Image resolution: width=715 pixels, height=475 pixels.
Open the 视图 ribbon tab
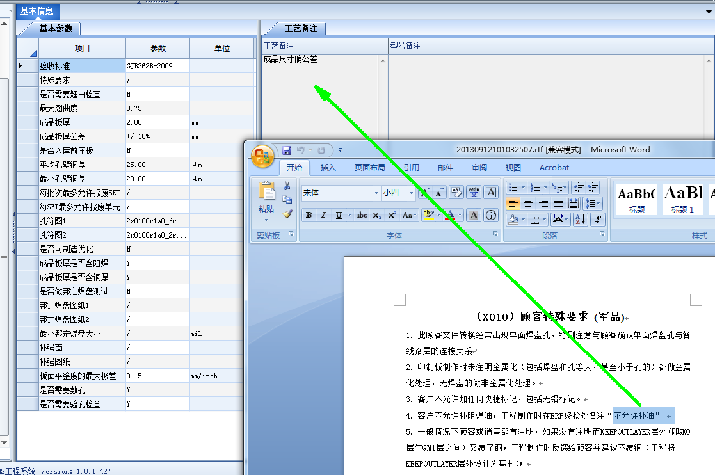513,168
